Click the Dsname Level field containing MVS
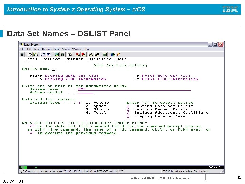Viewport: 245px width, 184px height. [134, 89]
